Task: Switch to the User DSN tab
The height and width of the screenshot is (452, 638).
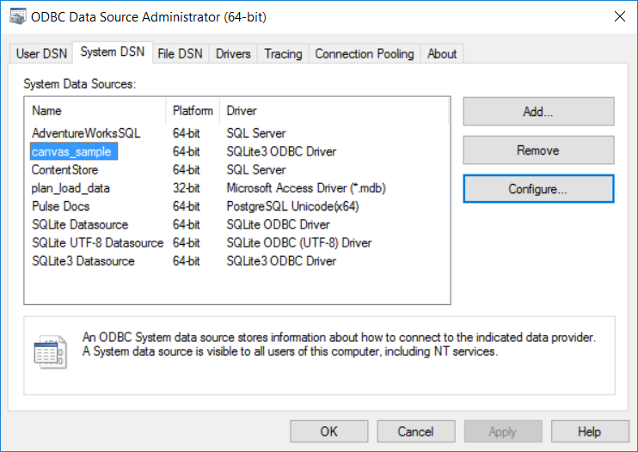Action: tap(40, 53)
